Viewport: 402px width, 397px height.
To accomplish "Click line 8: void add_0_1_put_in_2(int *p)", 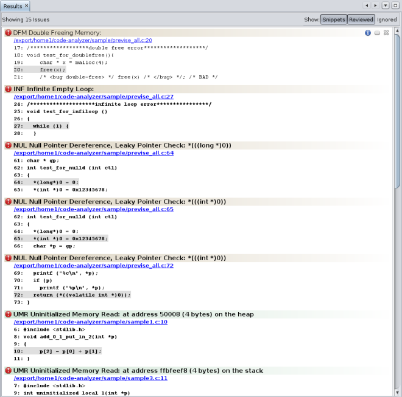I will point(65,337).
